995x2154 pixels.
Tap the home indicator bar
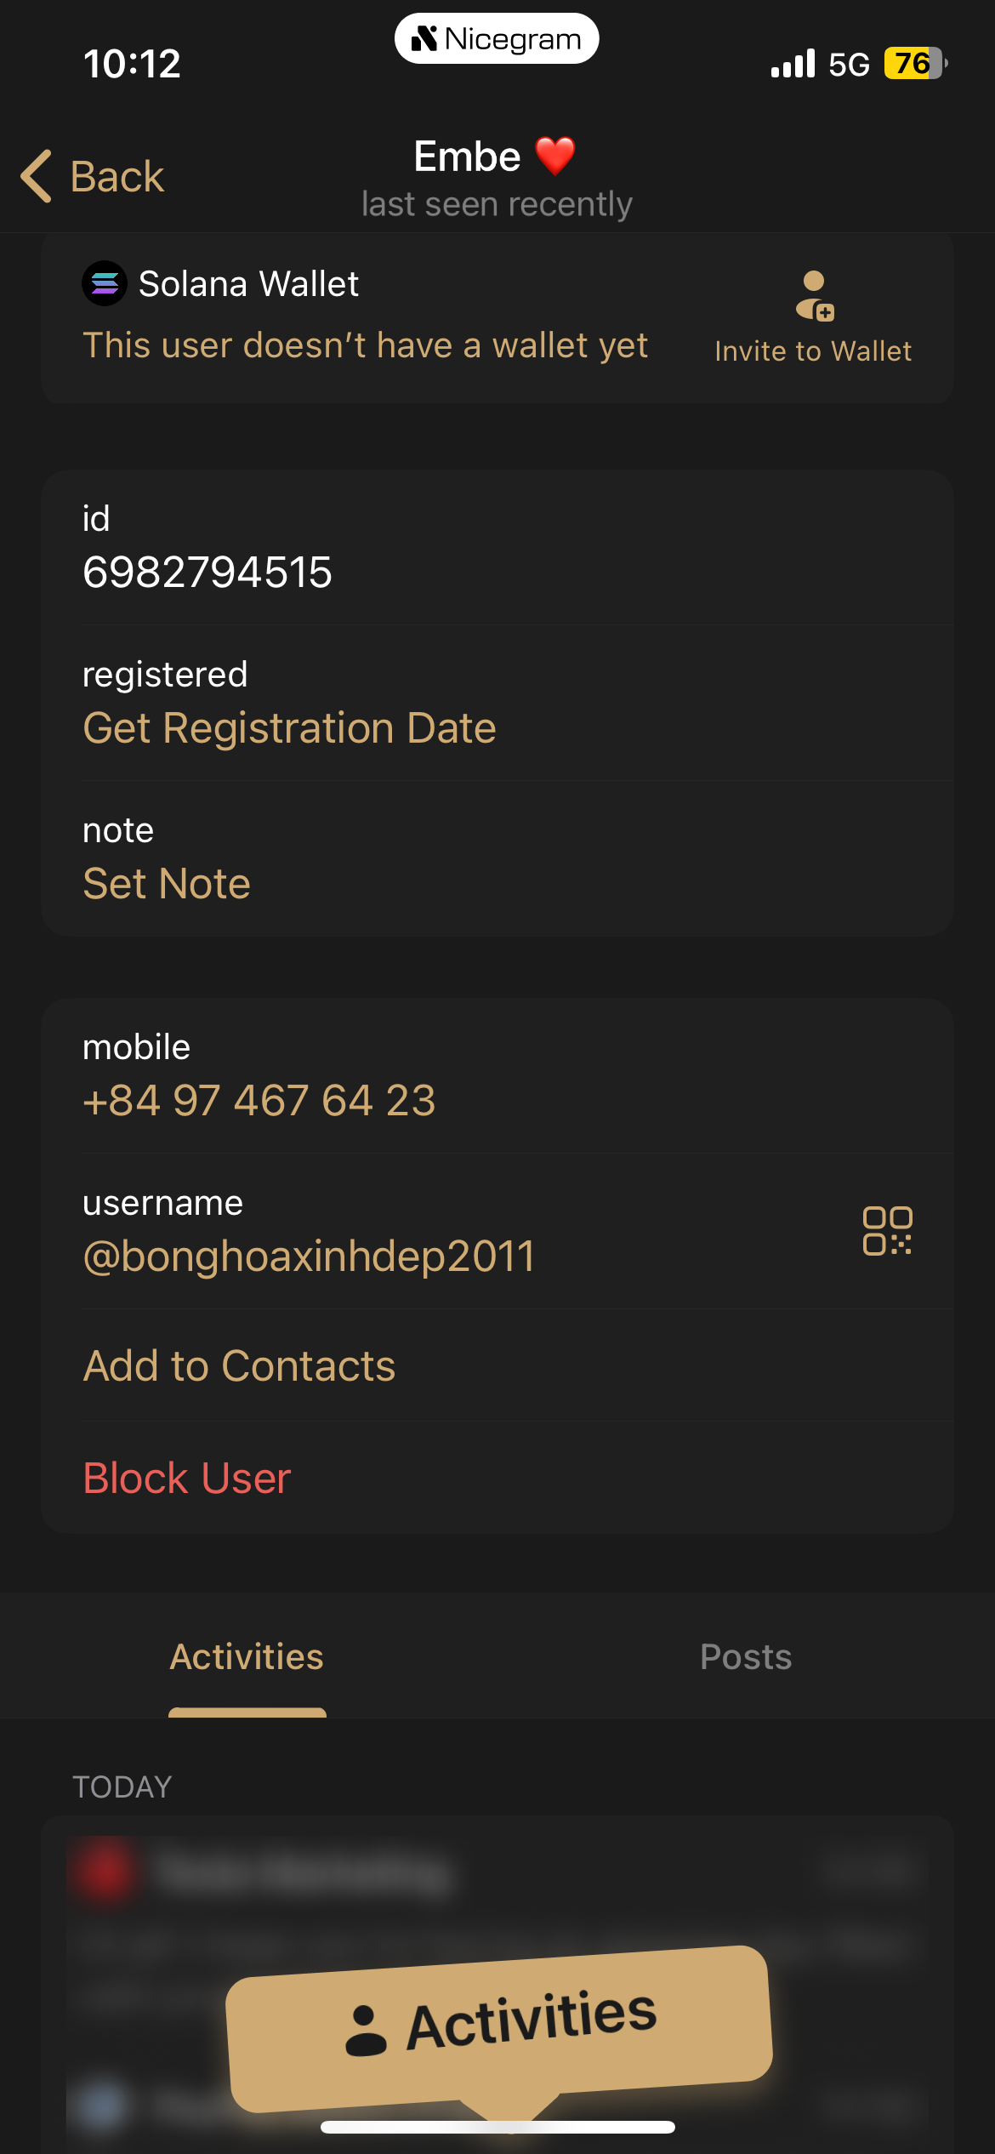(497, 2127)
